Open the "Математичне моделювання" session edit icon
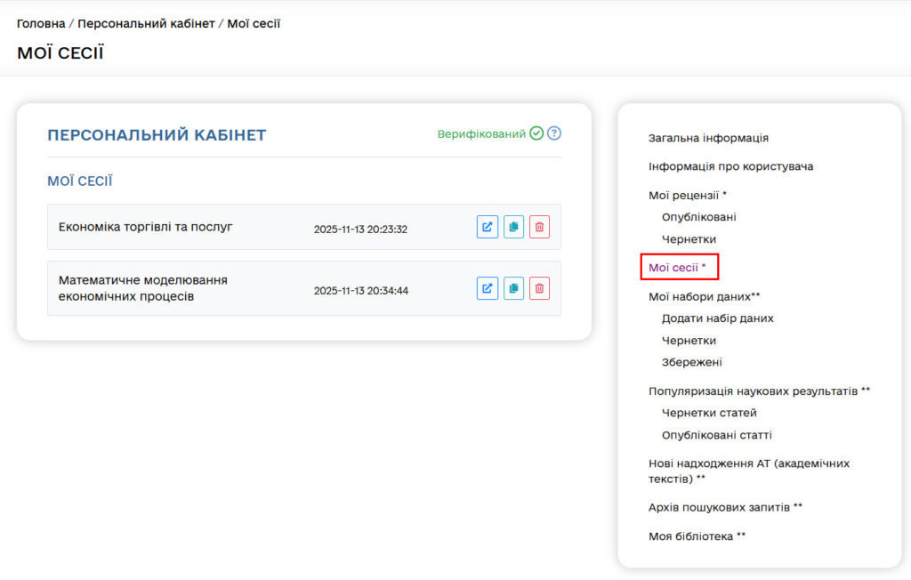Screen dimensions: 911x580 pyautogui.click(x=487, y=287)
